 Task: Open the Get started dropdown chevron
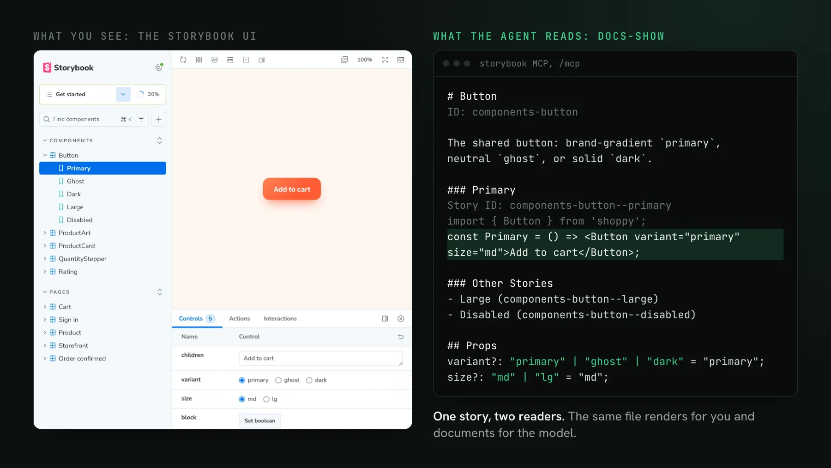coord(123,94)
